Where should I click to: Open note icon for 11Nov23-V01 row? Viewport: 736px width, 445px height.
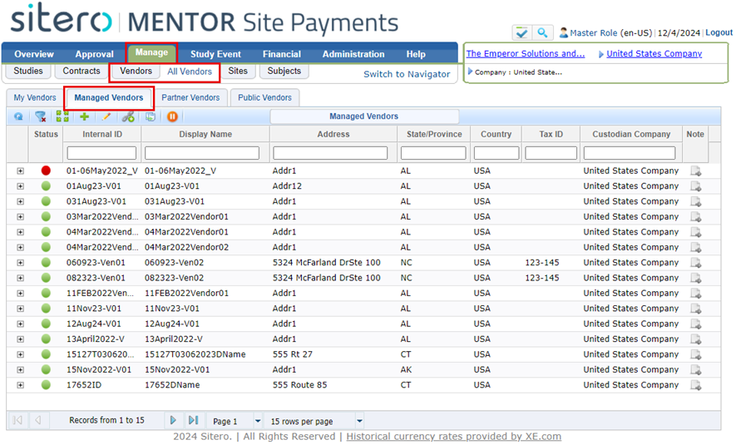click(695, 309)
